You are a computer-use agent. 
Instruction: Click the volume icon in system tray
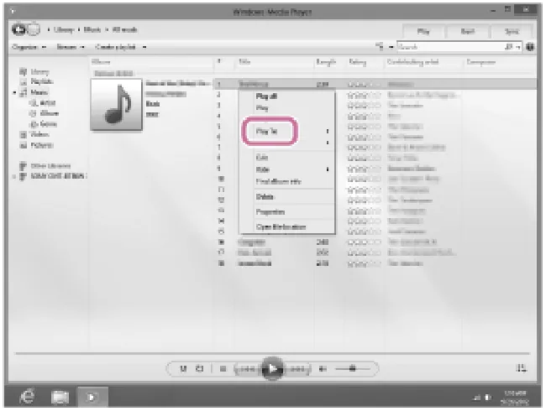coord(488,398)
